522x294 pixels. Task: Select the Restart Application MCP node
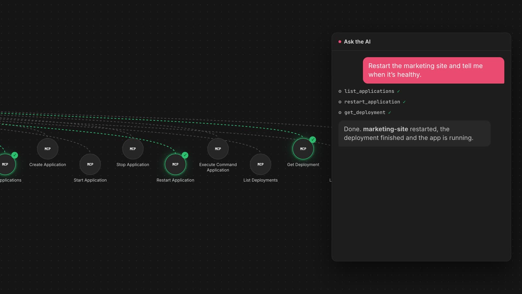coord(175,164)
